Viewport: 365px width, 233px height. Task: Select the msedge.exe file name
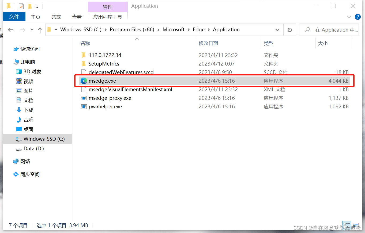coord(102,81)
